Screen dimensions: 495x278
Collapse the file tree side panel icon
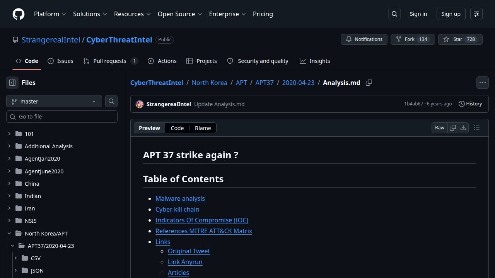(12, 83)
